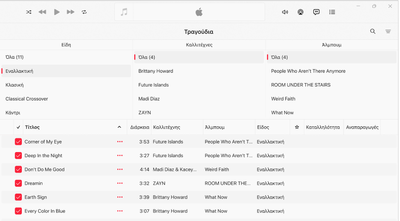Select album People Who Aren't There Anymore
The image size is (400, 221).
coord(331,71)
